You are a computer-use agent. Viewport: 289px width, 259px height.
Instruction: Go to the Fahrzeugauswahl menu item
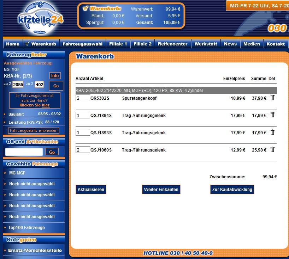coord(82,44)
